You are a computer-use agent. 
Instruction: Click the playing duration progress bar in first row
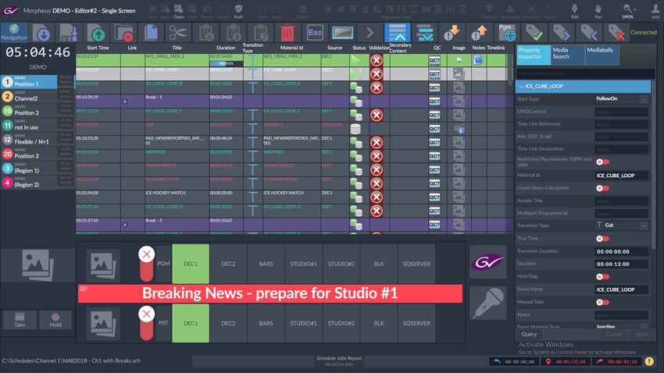[227, 63]
